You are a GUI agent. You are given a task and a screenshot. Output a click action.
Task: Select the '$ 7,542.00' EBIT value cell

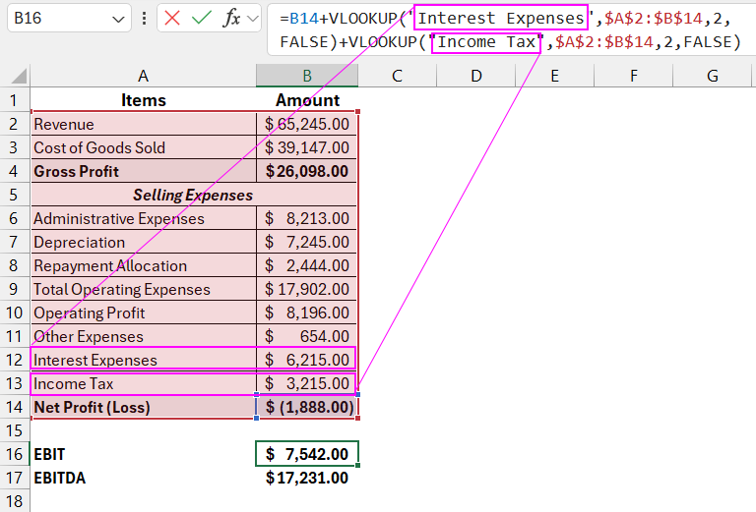(307, 454)
